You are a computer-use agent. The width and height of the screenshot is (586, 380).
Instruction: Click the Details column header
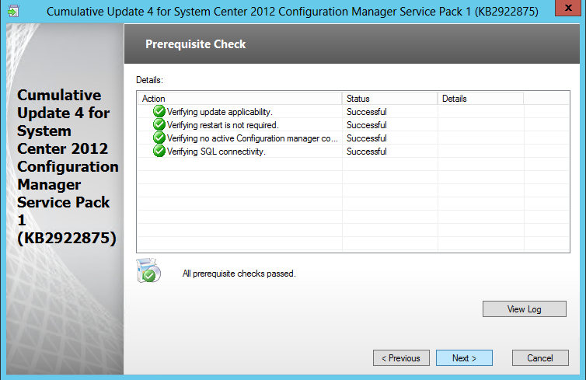pos(480,99)
